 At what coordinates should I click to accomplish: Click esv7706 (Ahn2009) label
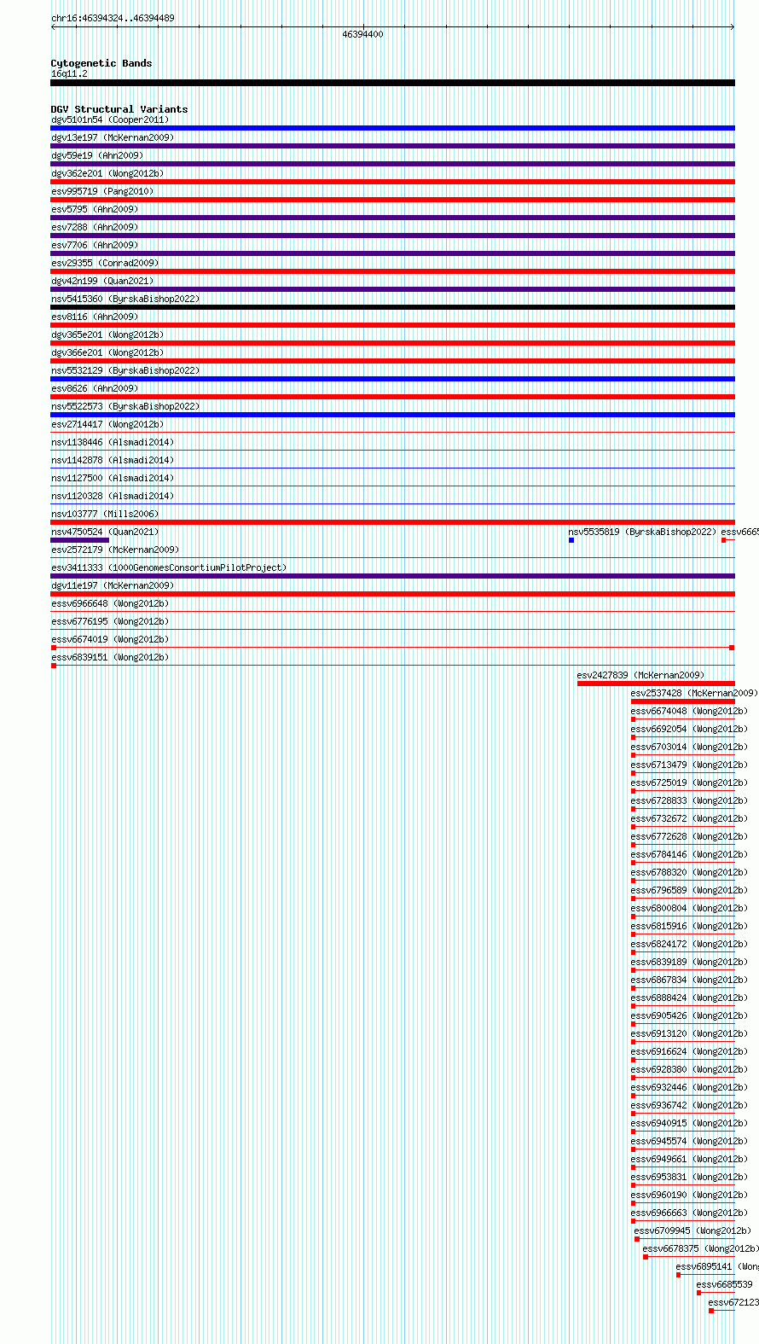click(x=95, y=245)
